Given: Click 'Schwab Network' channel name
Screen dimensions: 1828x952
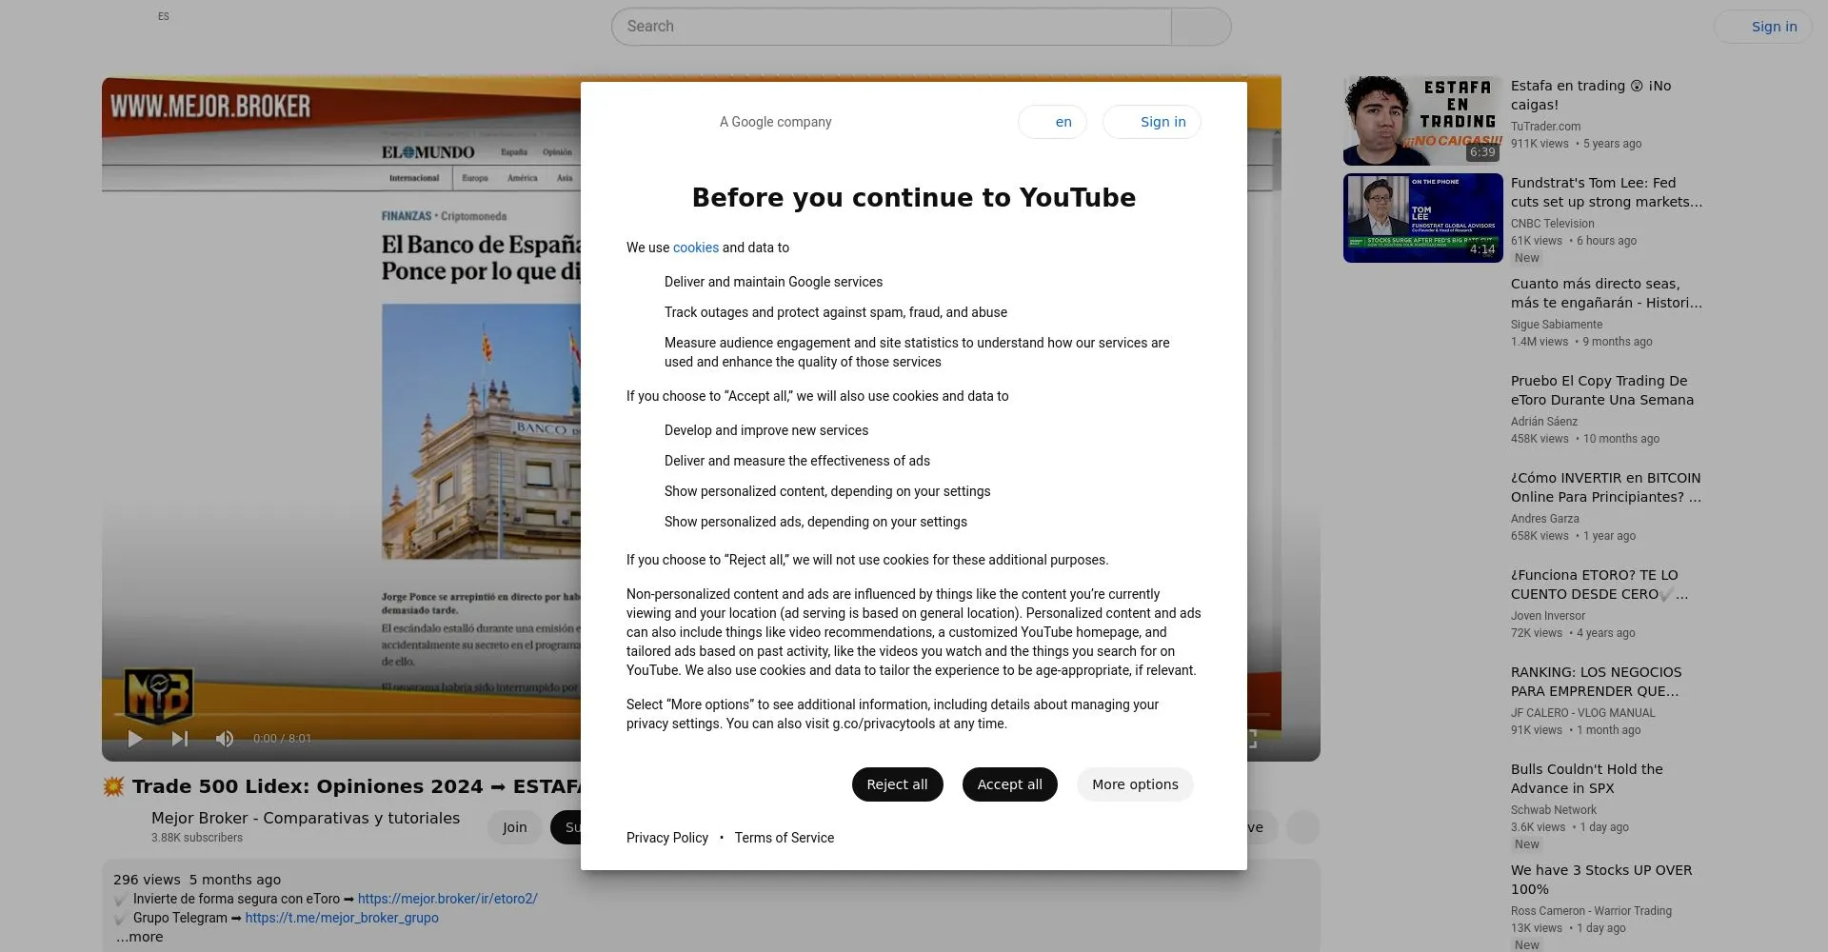Looking at the screenshot, I should 1554,810.
